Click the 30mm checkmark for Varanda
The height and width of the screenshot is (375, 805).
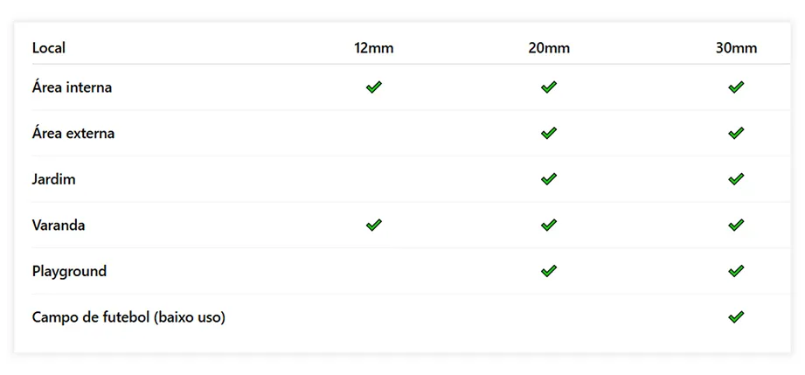coord(736,226)
